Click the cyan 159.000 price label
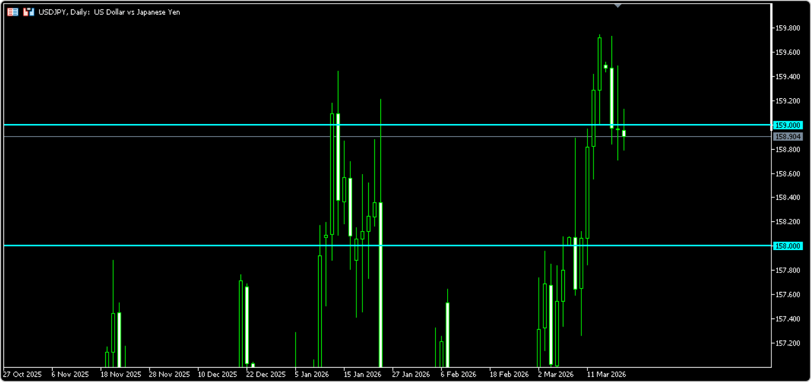This screenshot has height=382, width=811. click(788, 125)
